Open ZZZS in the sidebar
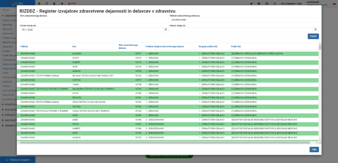The image size is (338, 163). [5, 73]
